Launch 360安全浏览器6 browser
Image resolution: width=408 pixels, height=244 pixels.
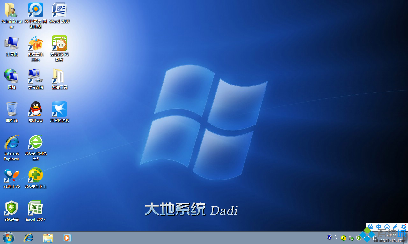point(35,141)
